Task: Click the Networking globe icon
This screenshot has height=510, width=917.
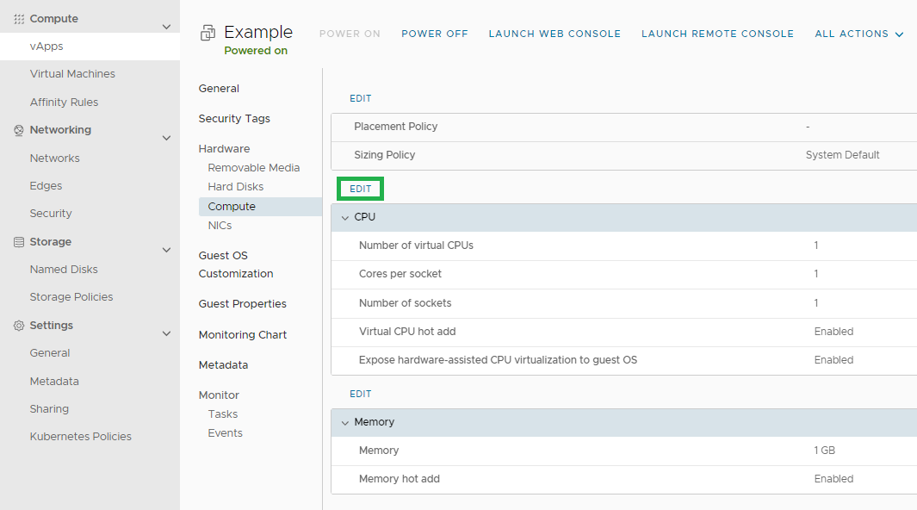Action: click(x=19, y=130)
